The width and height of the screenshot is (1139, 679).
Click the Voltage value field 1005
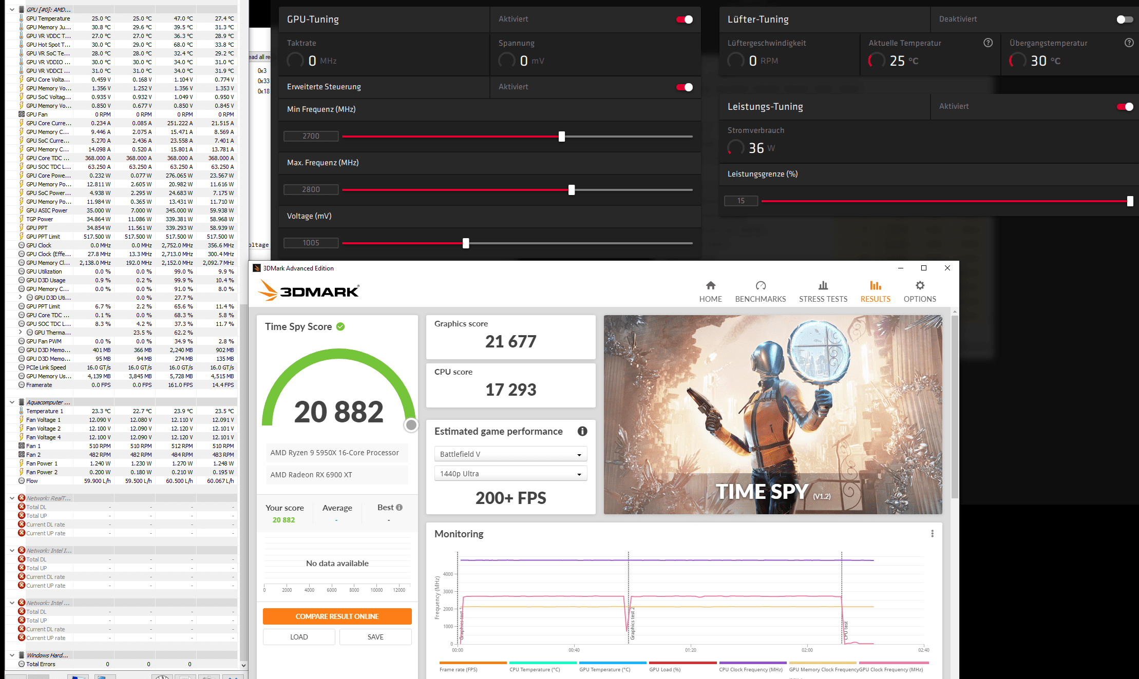311,243
